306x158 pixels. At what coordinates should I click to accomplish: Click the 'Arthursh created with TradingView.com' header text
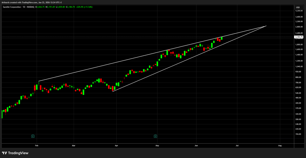[19, 2]
